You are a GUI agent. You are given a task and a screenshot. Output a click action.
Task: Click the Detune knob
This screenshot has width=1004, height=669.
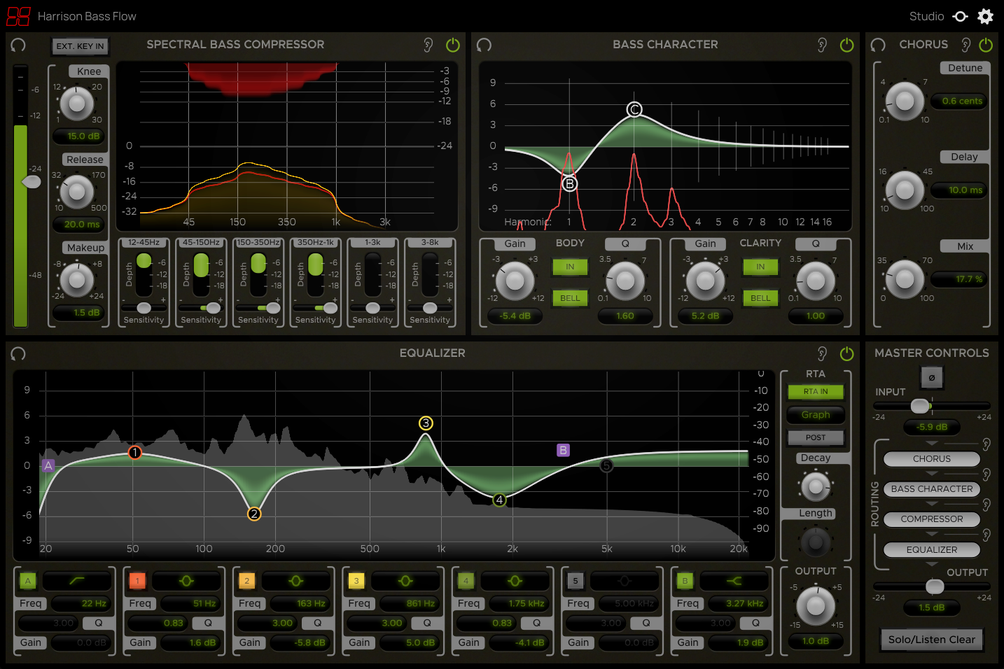[905, 101]
